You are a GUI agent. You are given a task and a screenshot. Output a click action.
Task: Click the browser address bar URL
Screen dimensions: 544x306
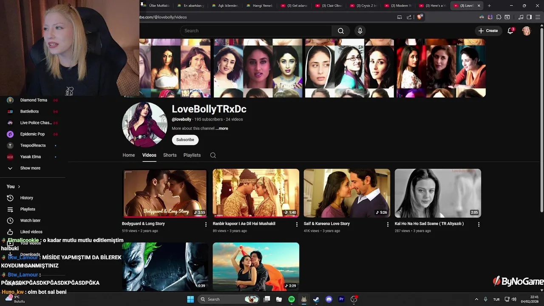point(163,17)
